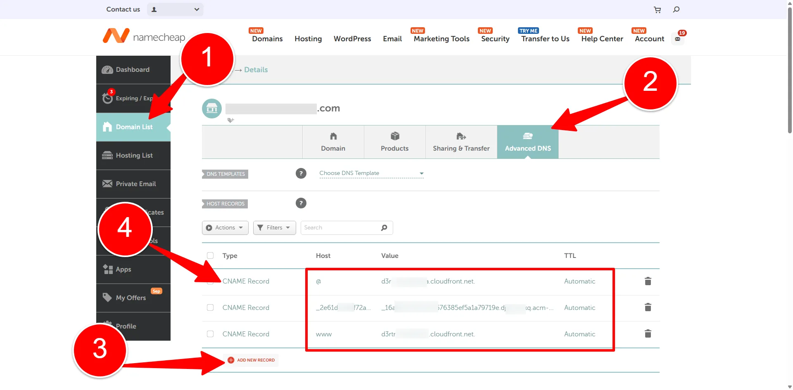The height and width of the screenshot is (390, 793).
Task: Toggle the select-all records checkbox
Action: click(x=210, y=255)
